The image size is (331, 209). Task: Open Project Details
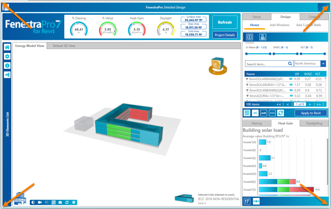click(x=225, y=35)
